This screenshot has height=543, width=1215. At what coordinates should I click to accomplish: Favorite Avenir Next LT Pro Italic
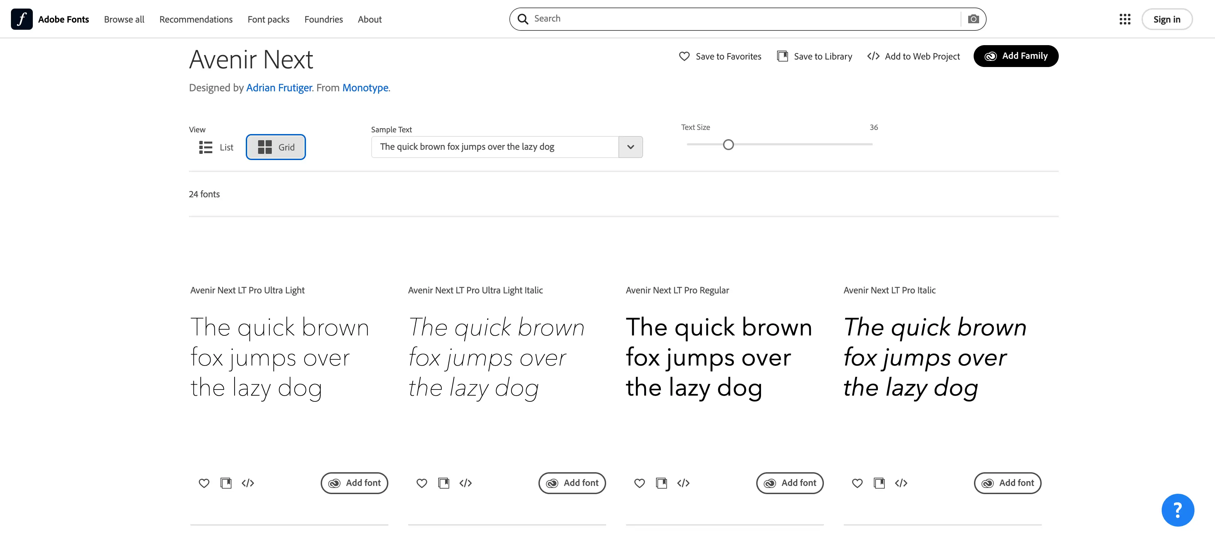point(857,483)
